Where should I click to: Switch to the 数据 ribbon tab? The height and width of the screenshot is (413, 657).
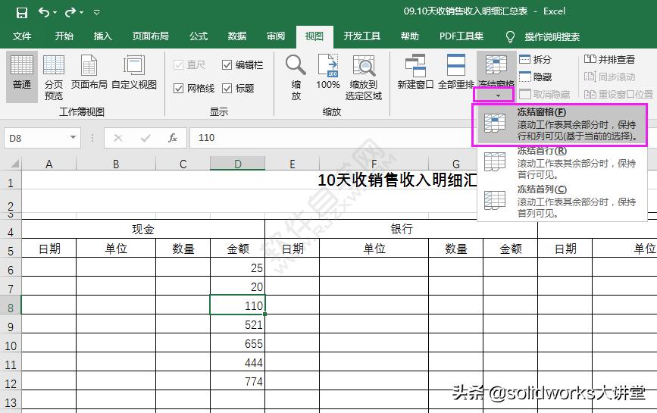click(x=237, y=36)
